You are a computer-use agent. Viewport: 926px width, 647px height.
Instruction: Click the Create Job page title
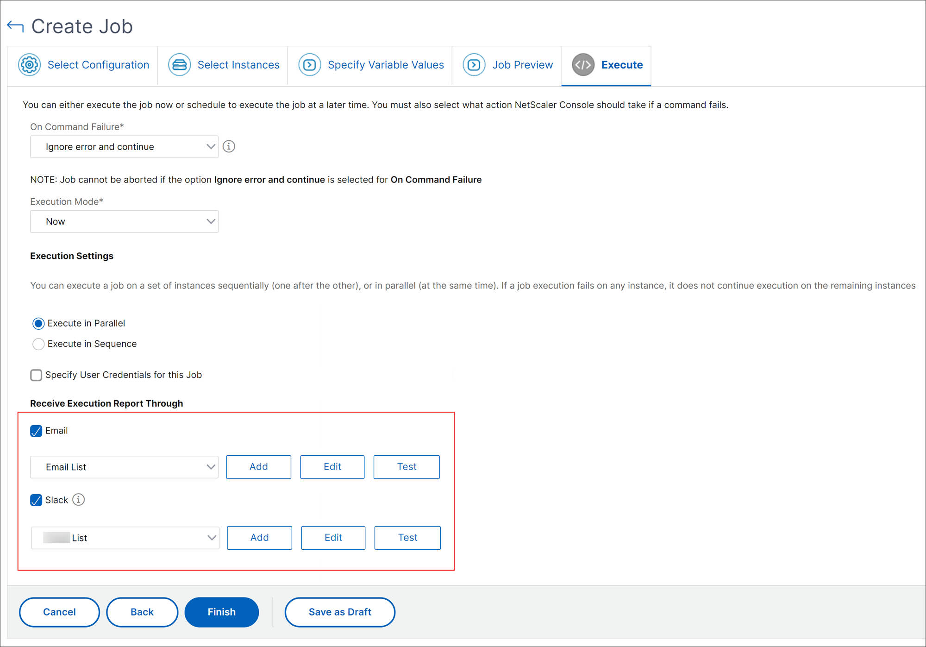(82, 26)
